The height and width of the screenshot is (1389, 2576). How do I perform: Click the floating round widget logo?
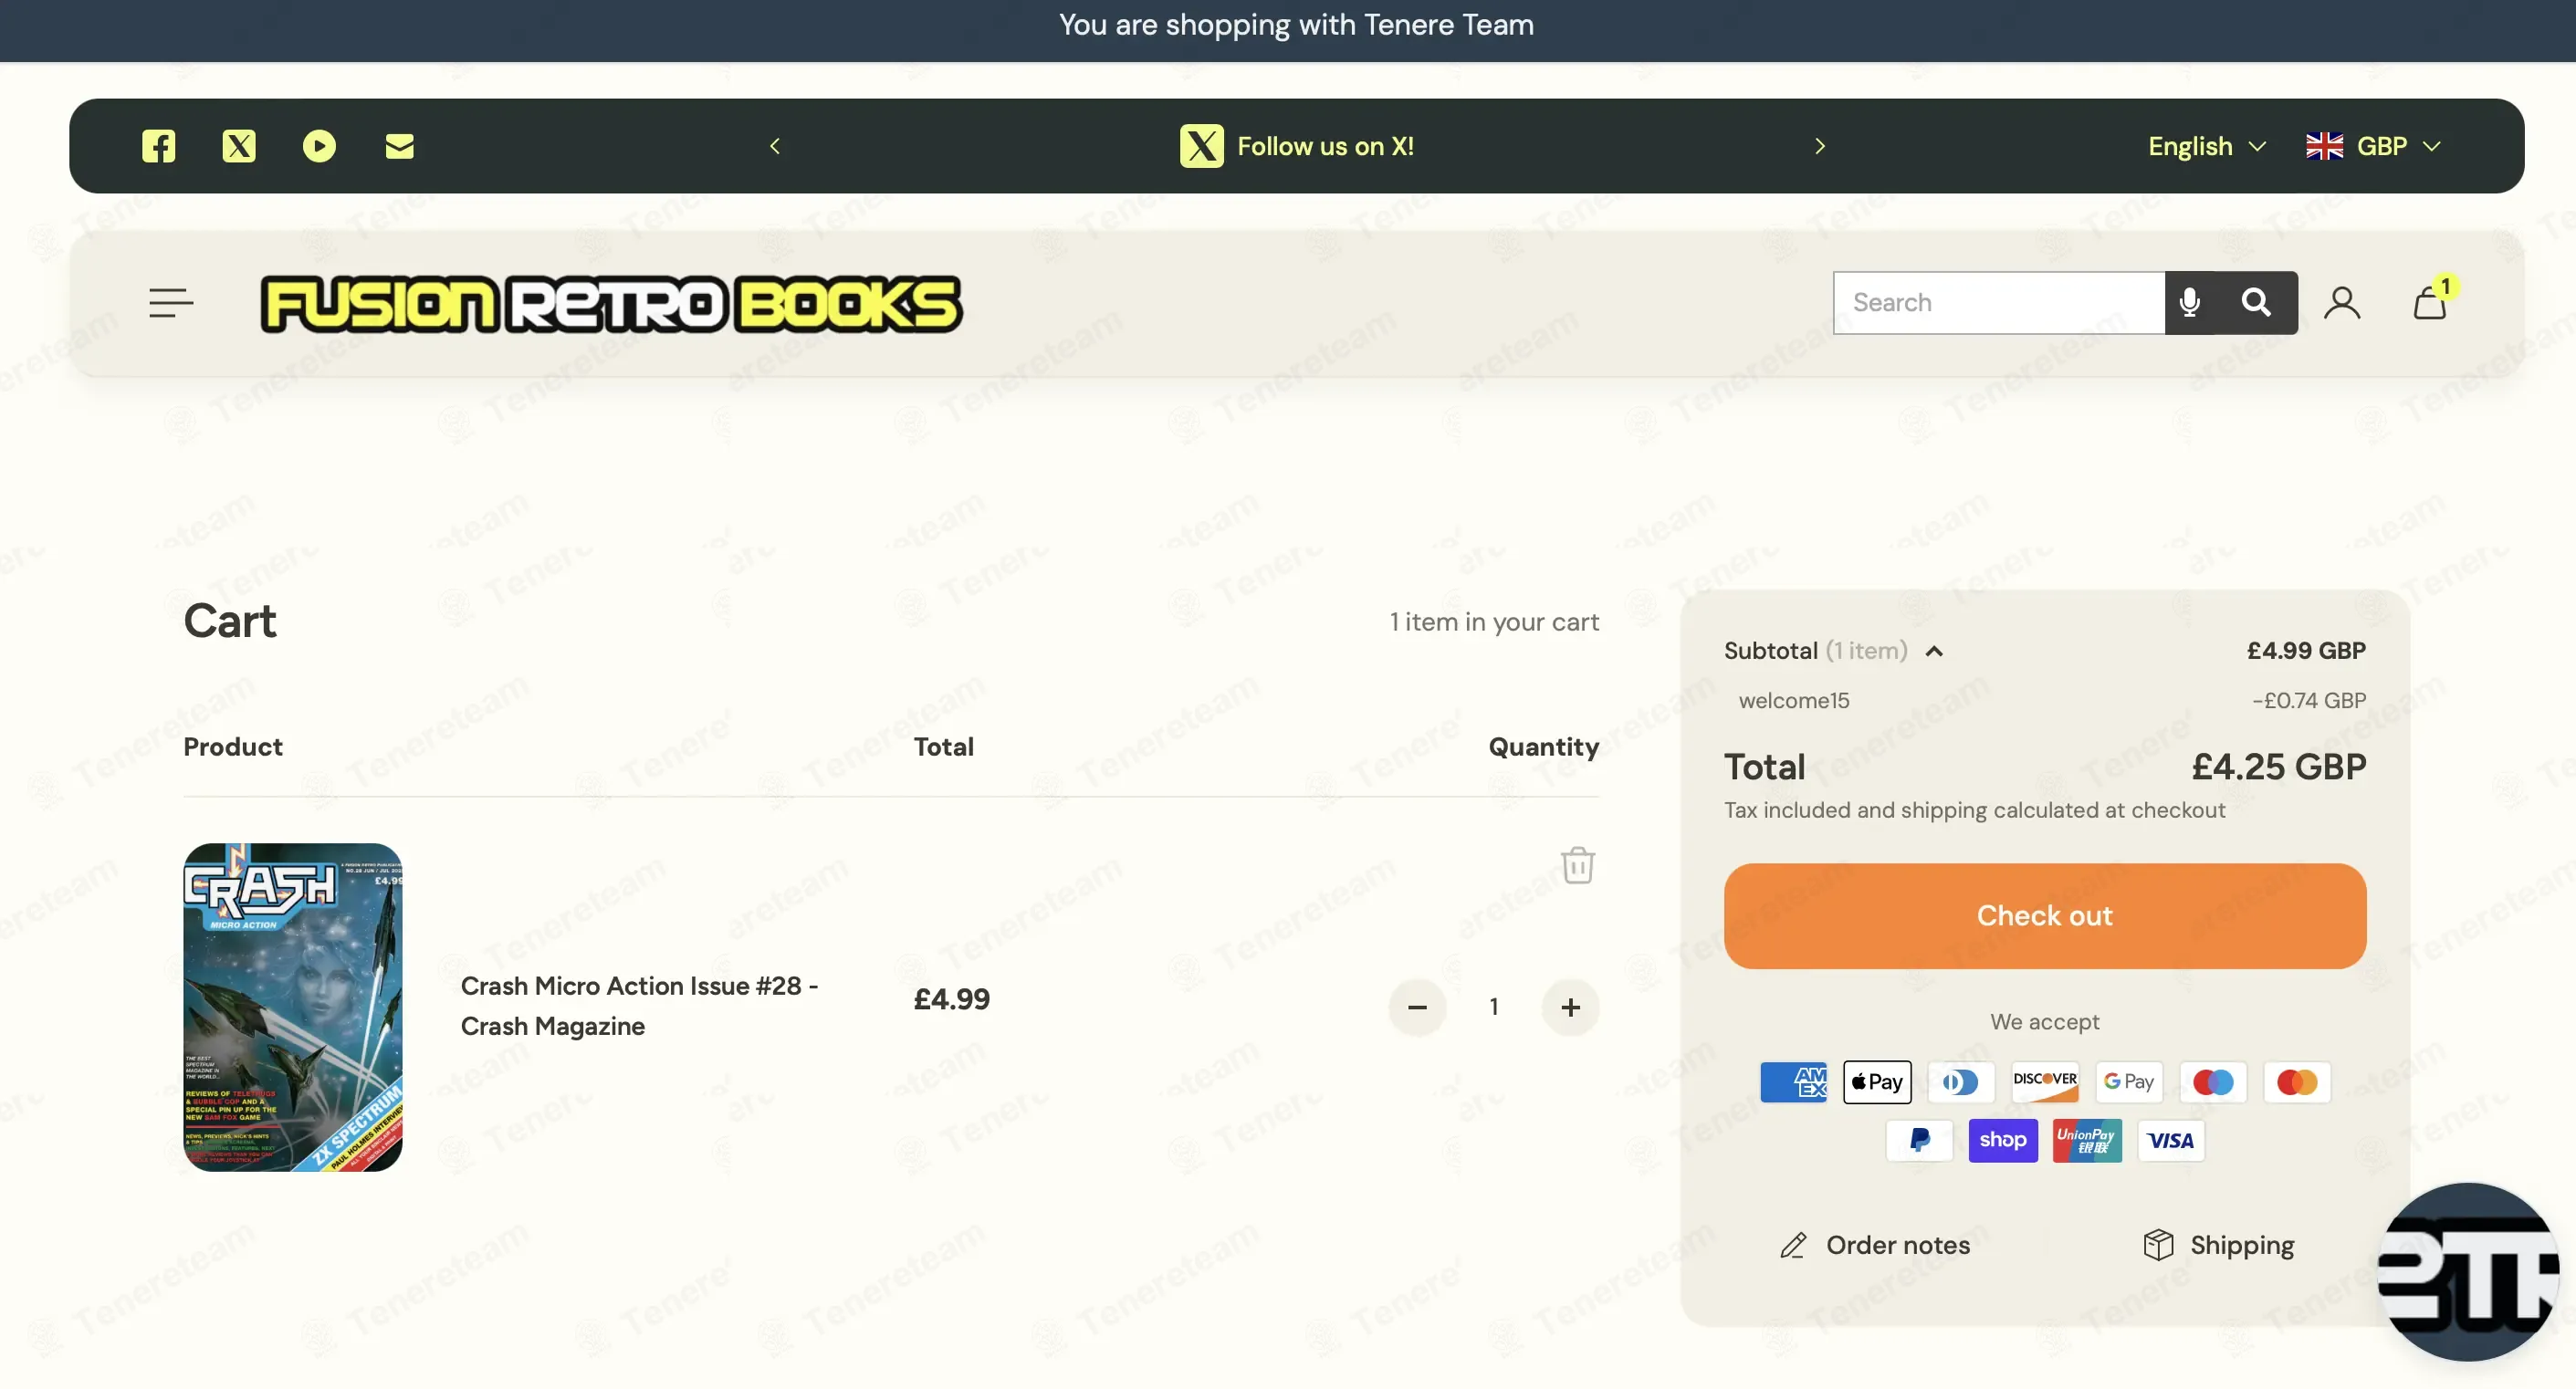[2467, 1271]
